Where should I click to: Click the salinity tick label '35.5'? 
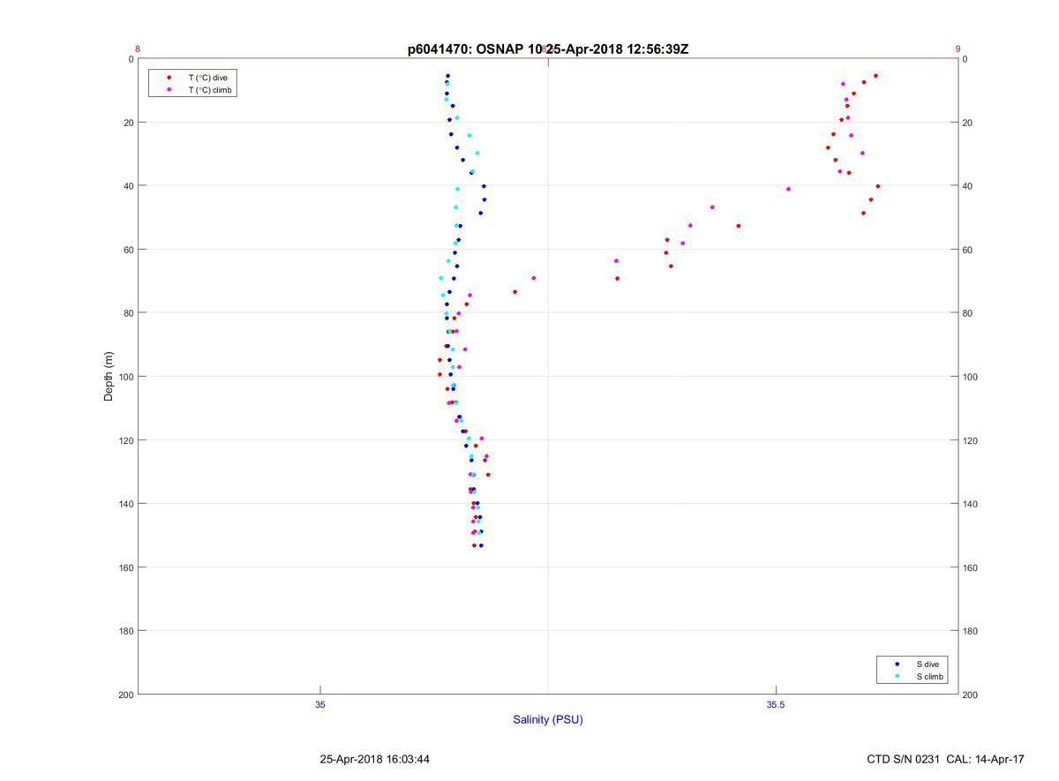click(x=776, y=705)
